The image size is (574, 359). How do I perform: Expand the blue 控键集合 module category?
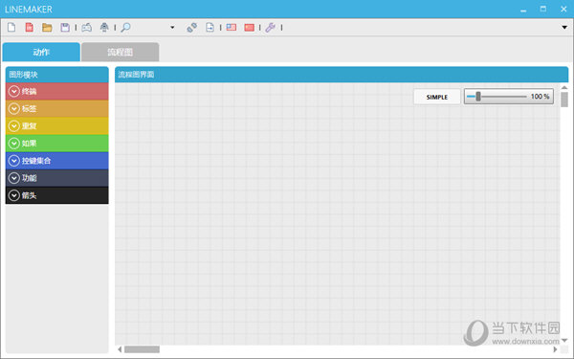tap(57, 161)
